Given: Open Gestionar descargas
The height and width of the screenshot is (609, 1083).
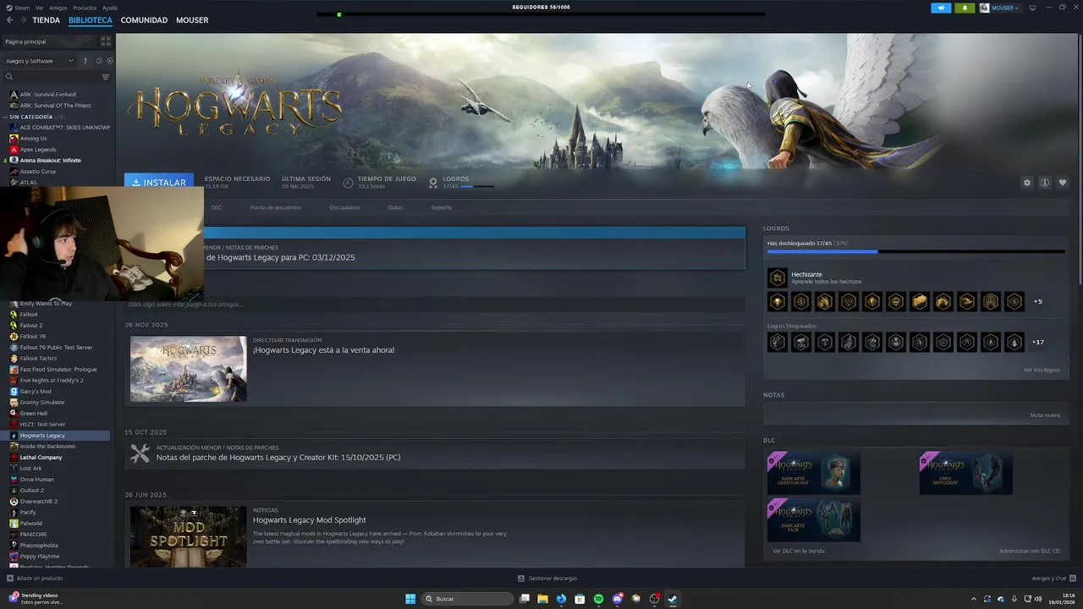Looking at the screenshot, I should click(x=547, y=579).
